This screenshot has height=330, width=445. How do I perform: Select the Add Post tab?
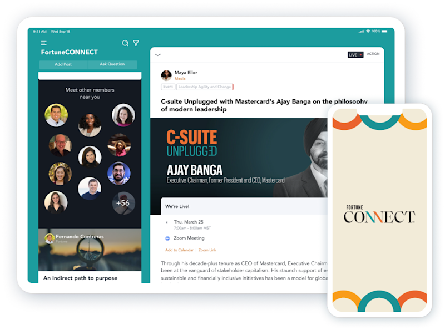click(x=63, y=64)
